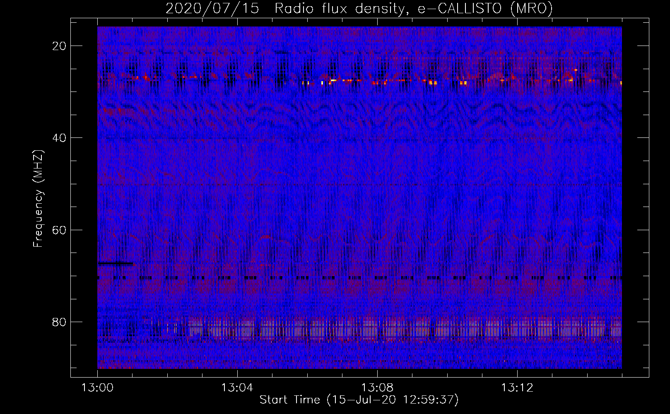Image resolution: width=670 pixels, height=414 pixels.
Task: Click the 20 MHz frequency tick label
Action: pyautogui.click(x=60, y=46)
